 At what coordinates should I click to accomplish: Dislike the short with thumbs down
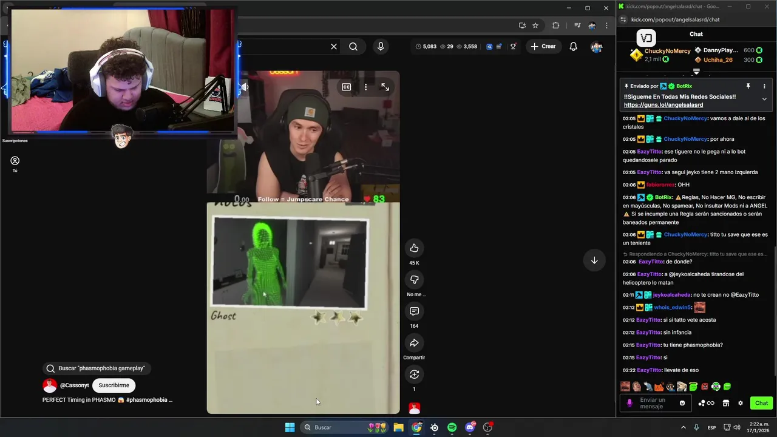pos(414,279)
